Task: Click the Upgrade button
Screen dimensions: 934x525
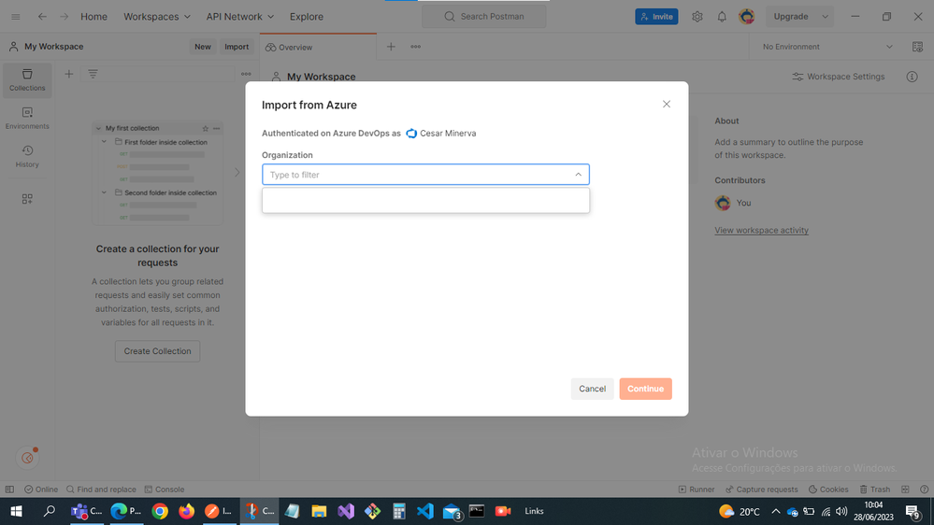Action: coord(790,17)
